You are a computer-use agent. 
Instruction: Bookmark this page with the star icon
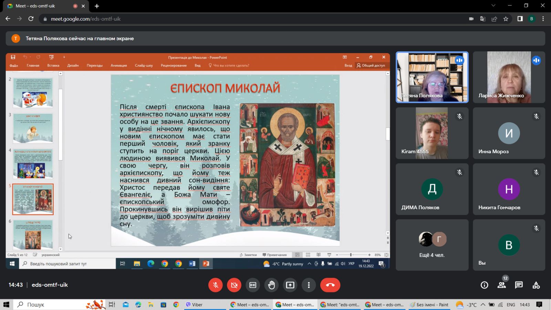(x=506, y=19)
